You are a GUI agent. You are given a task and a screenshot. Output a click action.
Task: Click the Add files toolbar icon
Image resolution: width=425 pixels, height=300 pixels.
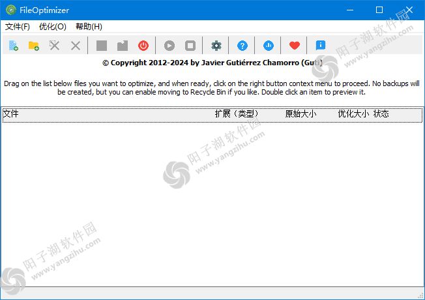(13, 46)
